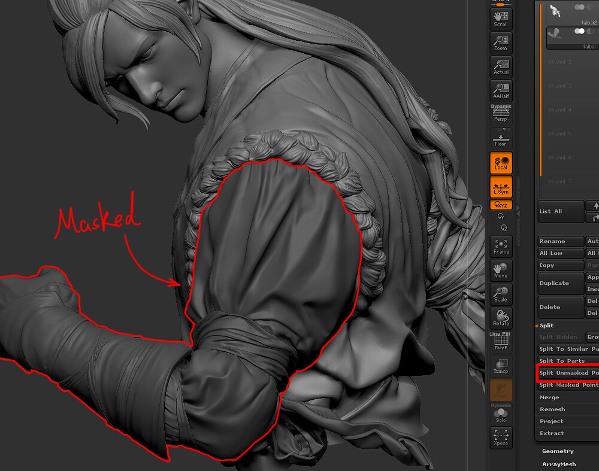
Task: Toggle taibai subtool visibility switch
Action: 580,31
